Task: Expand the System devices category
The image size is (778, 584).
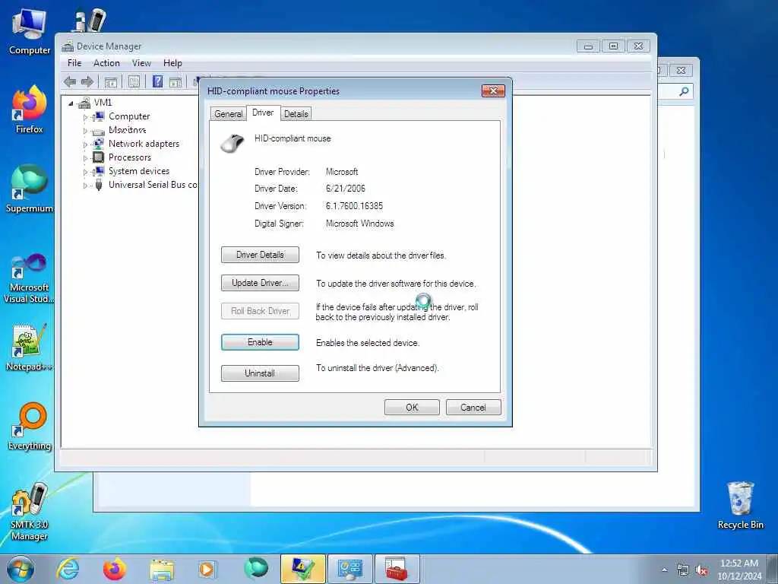Action: (85, 172)
